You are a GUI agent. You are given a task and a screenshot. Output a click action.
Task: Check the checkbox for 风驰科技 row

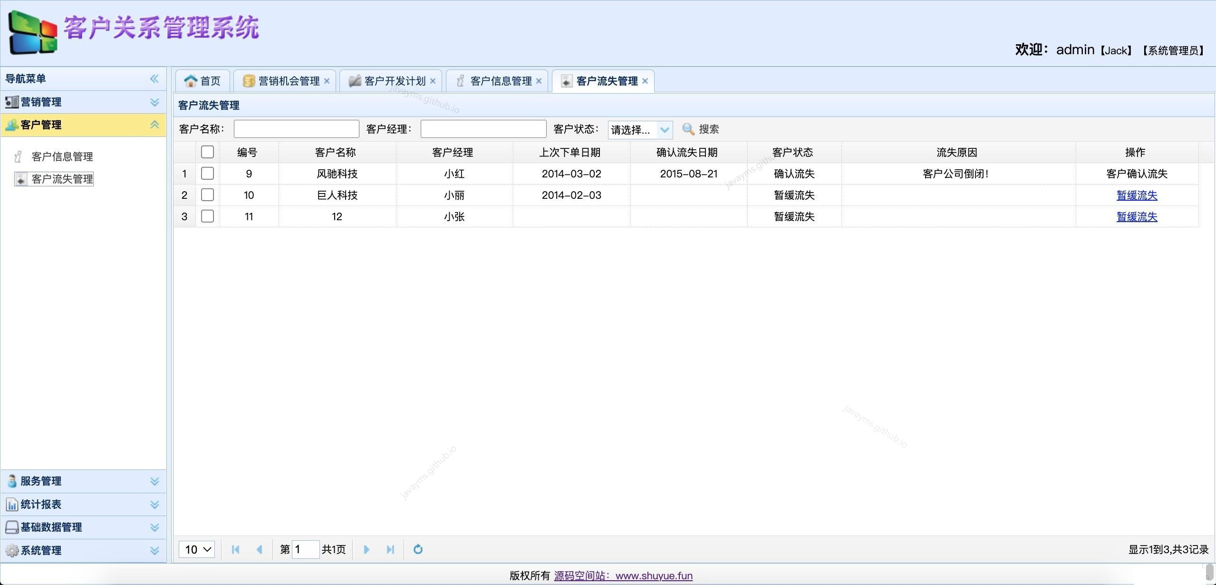[207, 174]
